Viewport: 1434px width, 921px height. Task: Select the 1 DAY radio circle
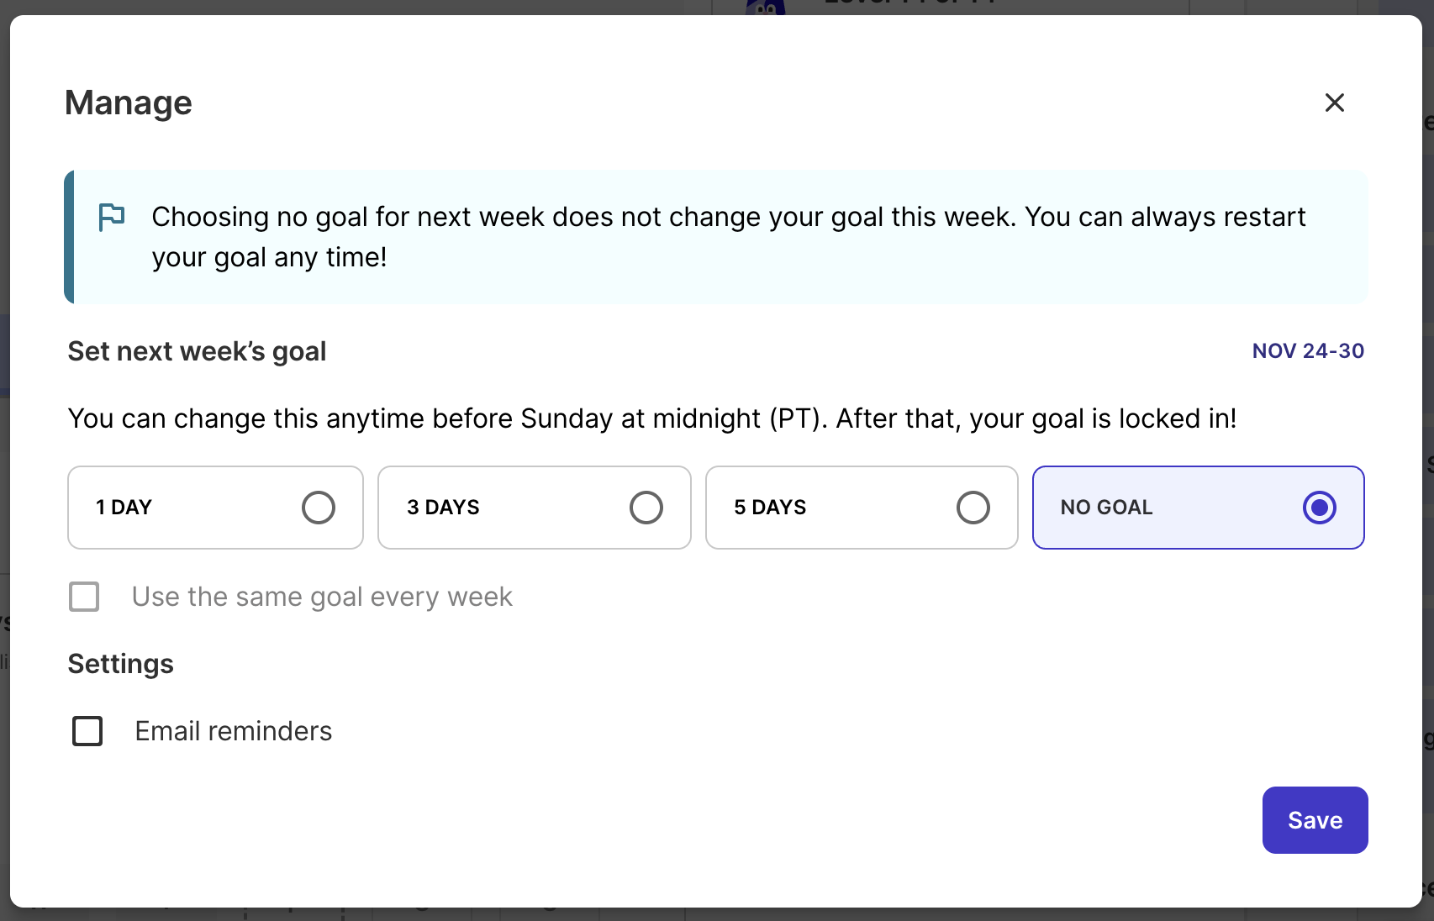point(319,508)
